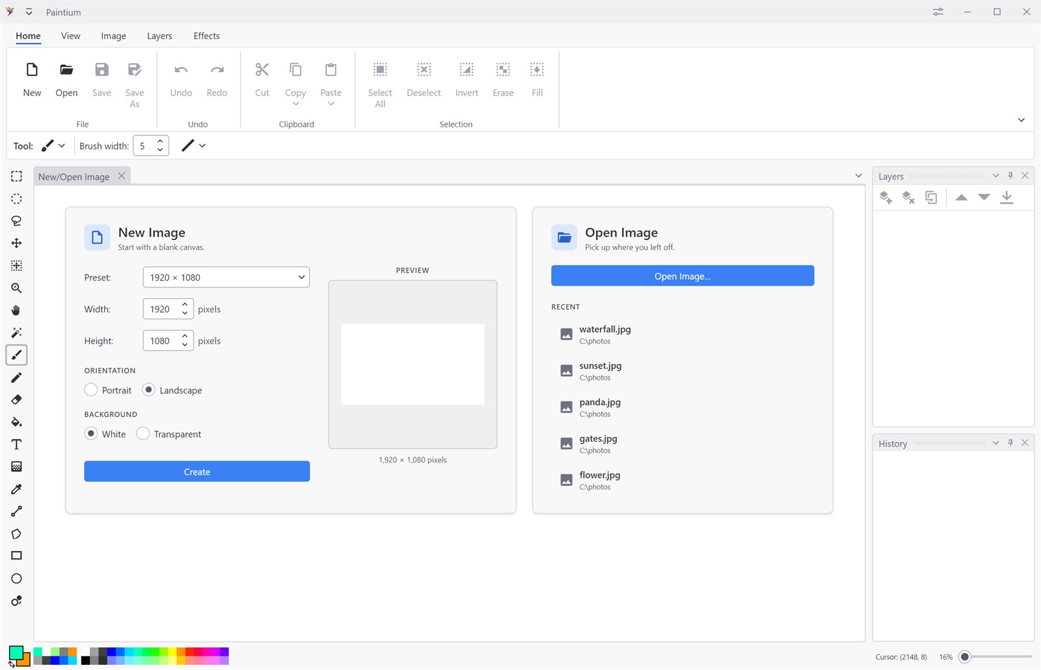Move layer up in Layers panel
The image size is (1041, 670).
[x=962, y=197]
